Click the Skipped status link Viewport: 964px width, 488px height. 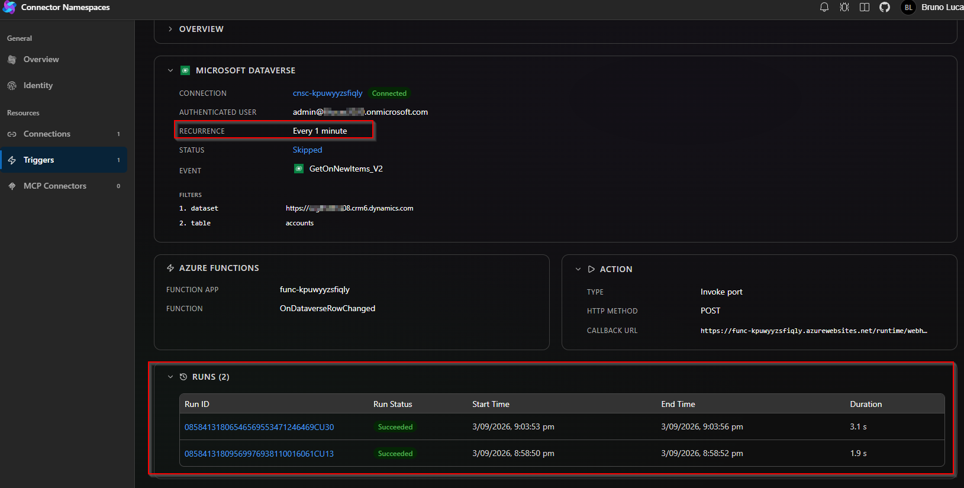[307, 150]
